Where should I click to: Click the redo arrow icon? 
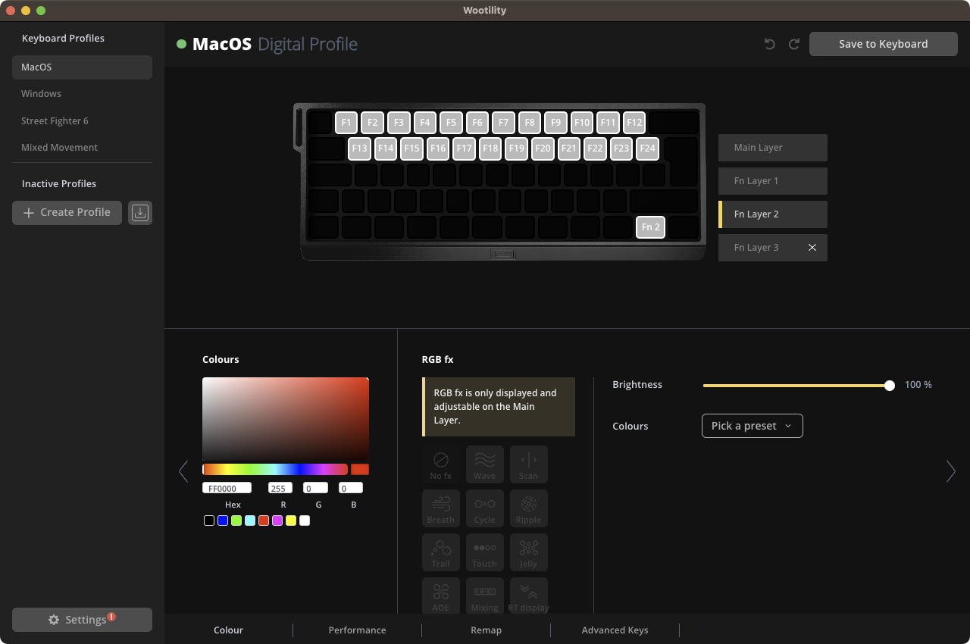(794, 44)
